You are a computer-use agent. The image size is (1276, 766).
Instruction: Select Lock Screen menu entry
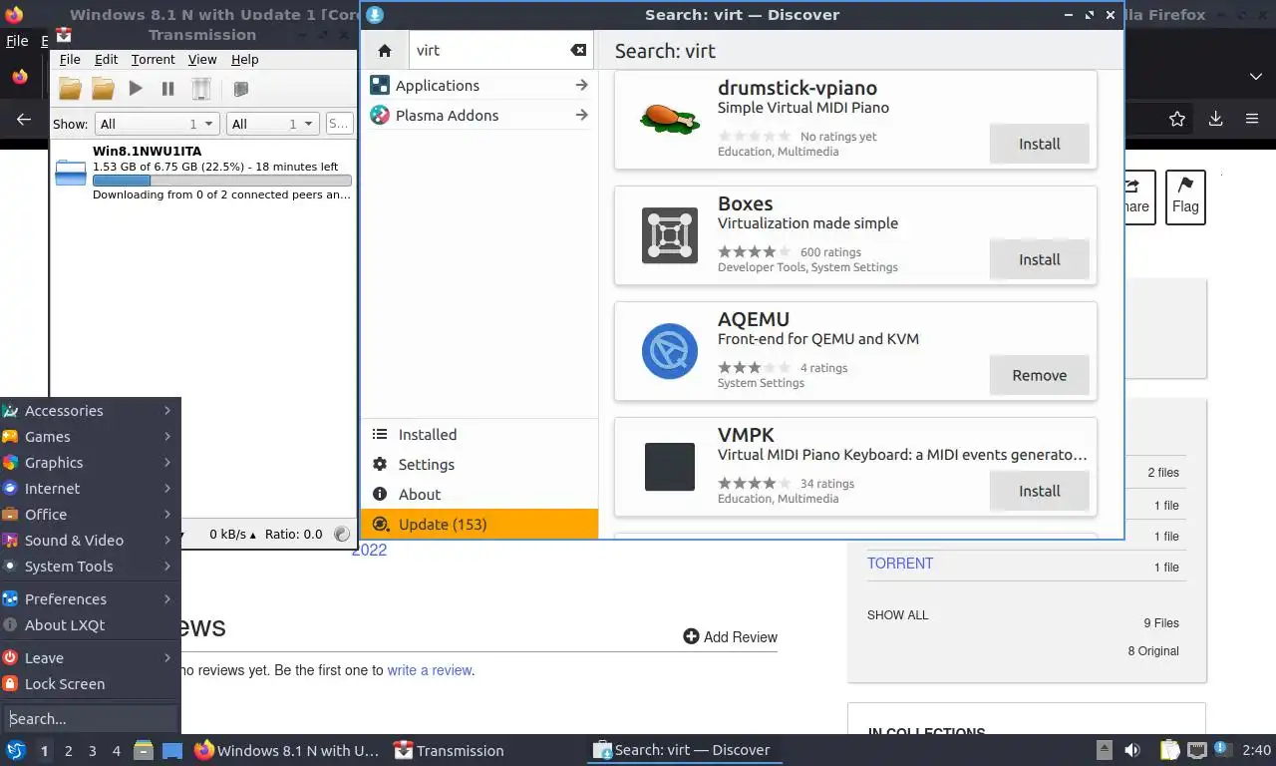tap(90, 684)
